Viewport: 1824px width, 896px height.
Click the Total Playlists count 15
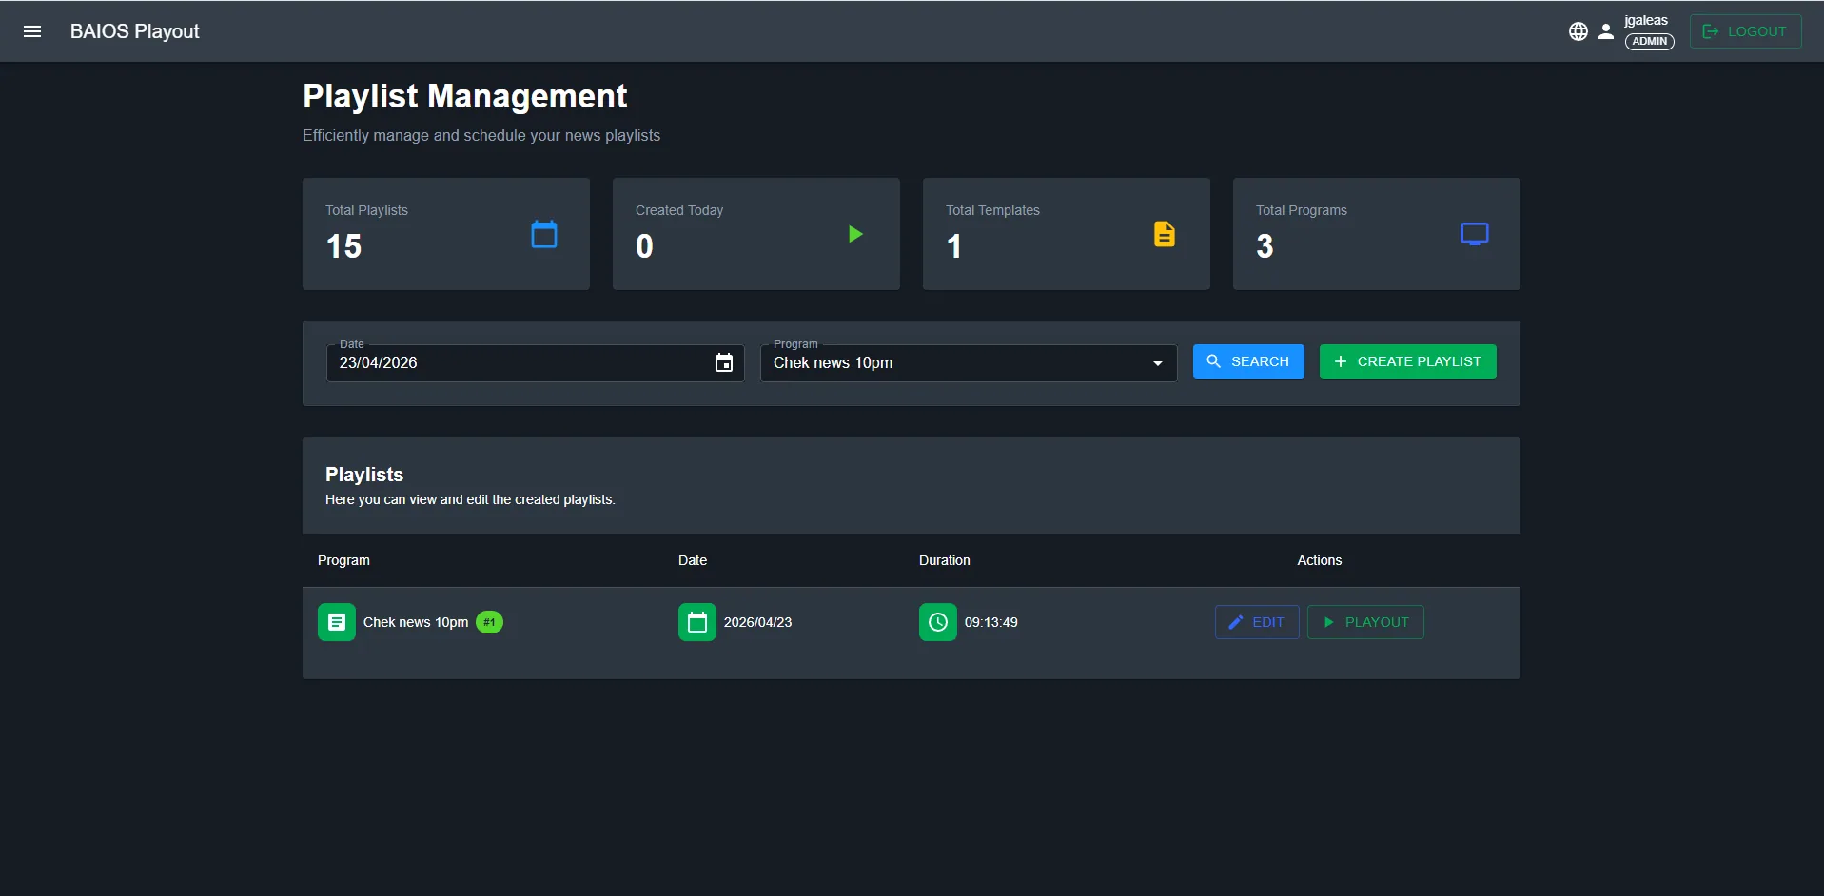pos(343,246)
